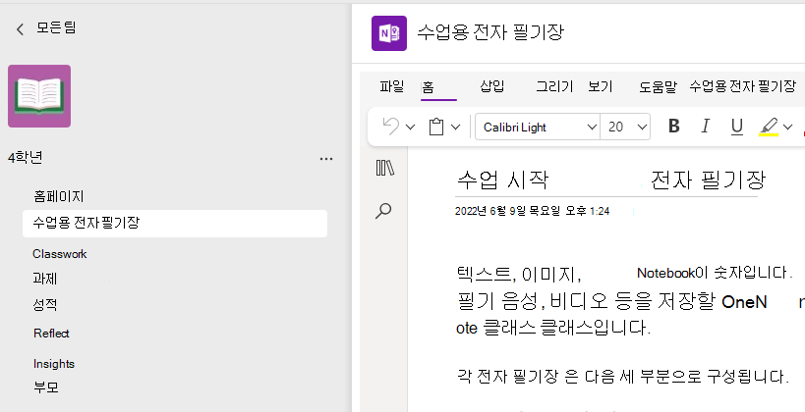Select 수업용 전자 필기장 in the sidebar

tap(175, 224)
